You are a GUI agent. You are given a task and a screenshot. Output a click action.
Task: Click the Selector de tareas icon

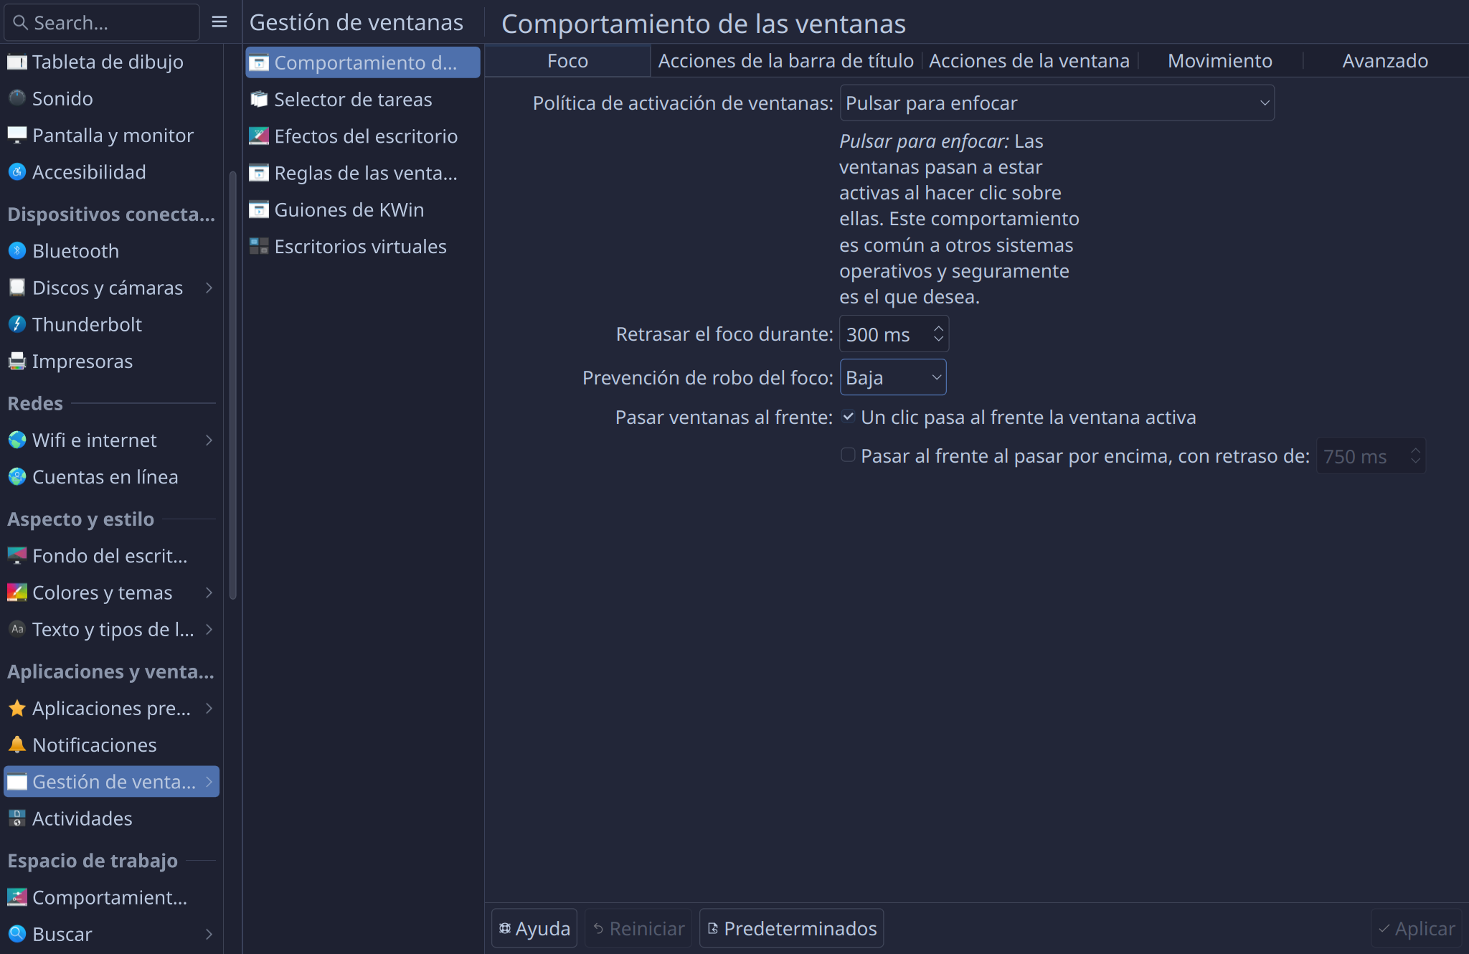point(259,99)
